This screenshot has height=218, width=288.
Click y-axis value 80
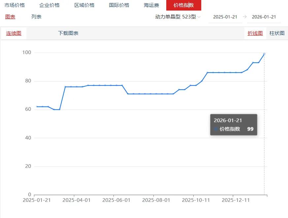pos(28,81)
